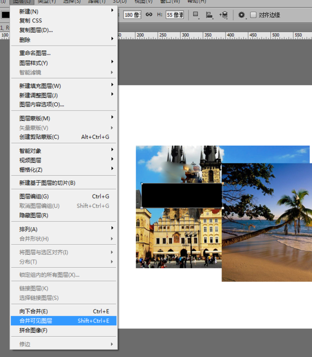Click the black fill color swatch
This screenshot has height=357, width=312.
pyautogui.click(x=6, y=15)
